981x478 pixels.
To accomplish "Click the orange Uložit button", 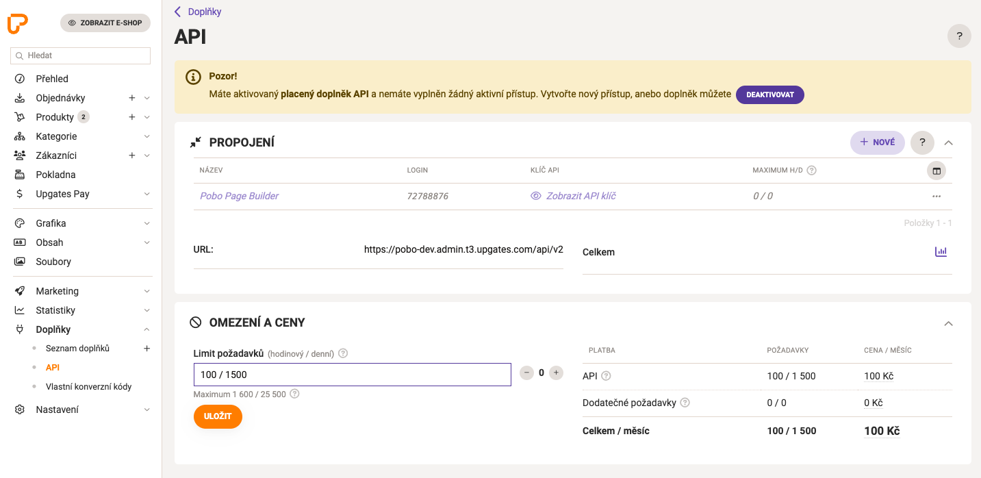I will point(218,416).
